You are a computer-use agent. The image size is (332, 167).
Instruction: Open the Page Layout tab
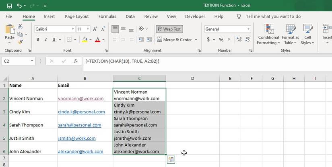[76, 16]
